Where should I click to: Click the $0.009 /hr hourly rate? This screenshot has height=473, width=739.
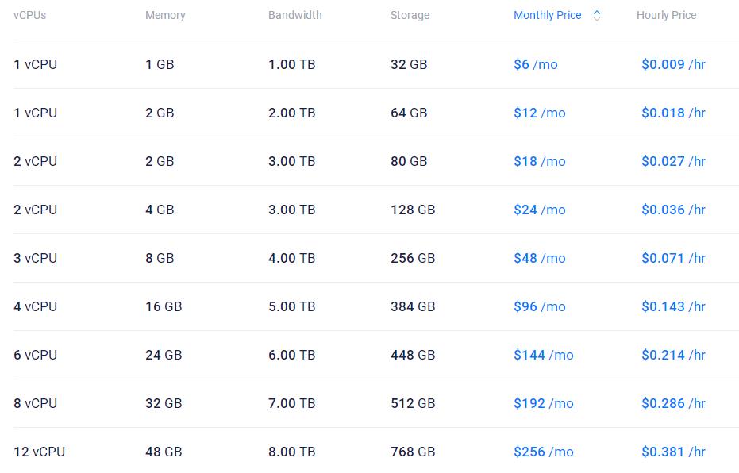673,64
